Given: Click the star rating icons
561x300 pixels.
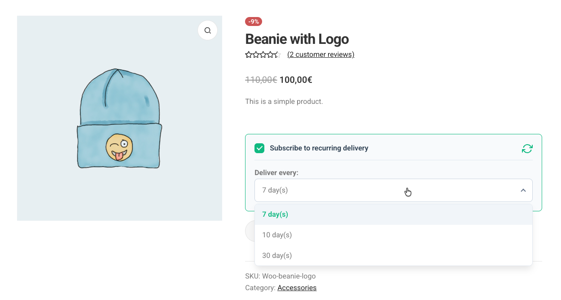Looking at the screenshot, I should 263,55.
